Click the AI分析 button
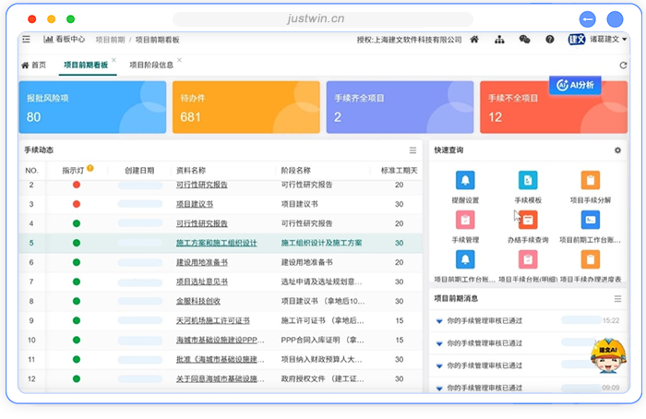 tap(575, 85)
